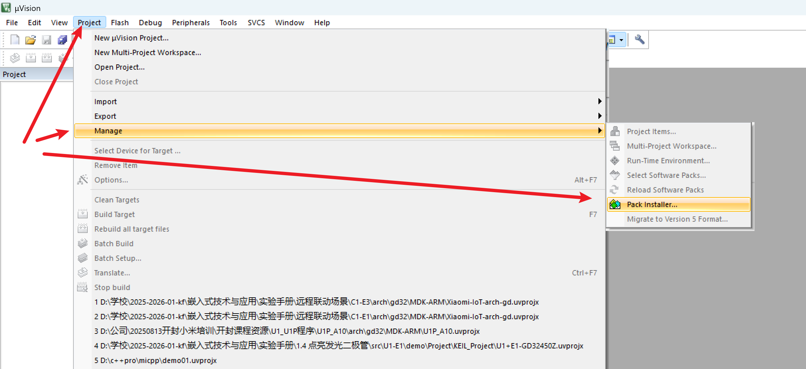Click the Batch Build menu icon
The image size is (806, 369).
pos(82,244)
